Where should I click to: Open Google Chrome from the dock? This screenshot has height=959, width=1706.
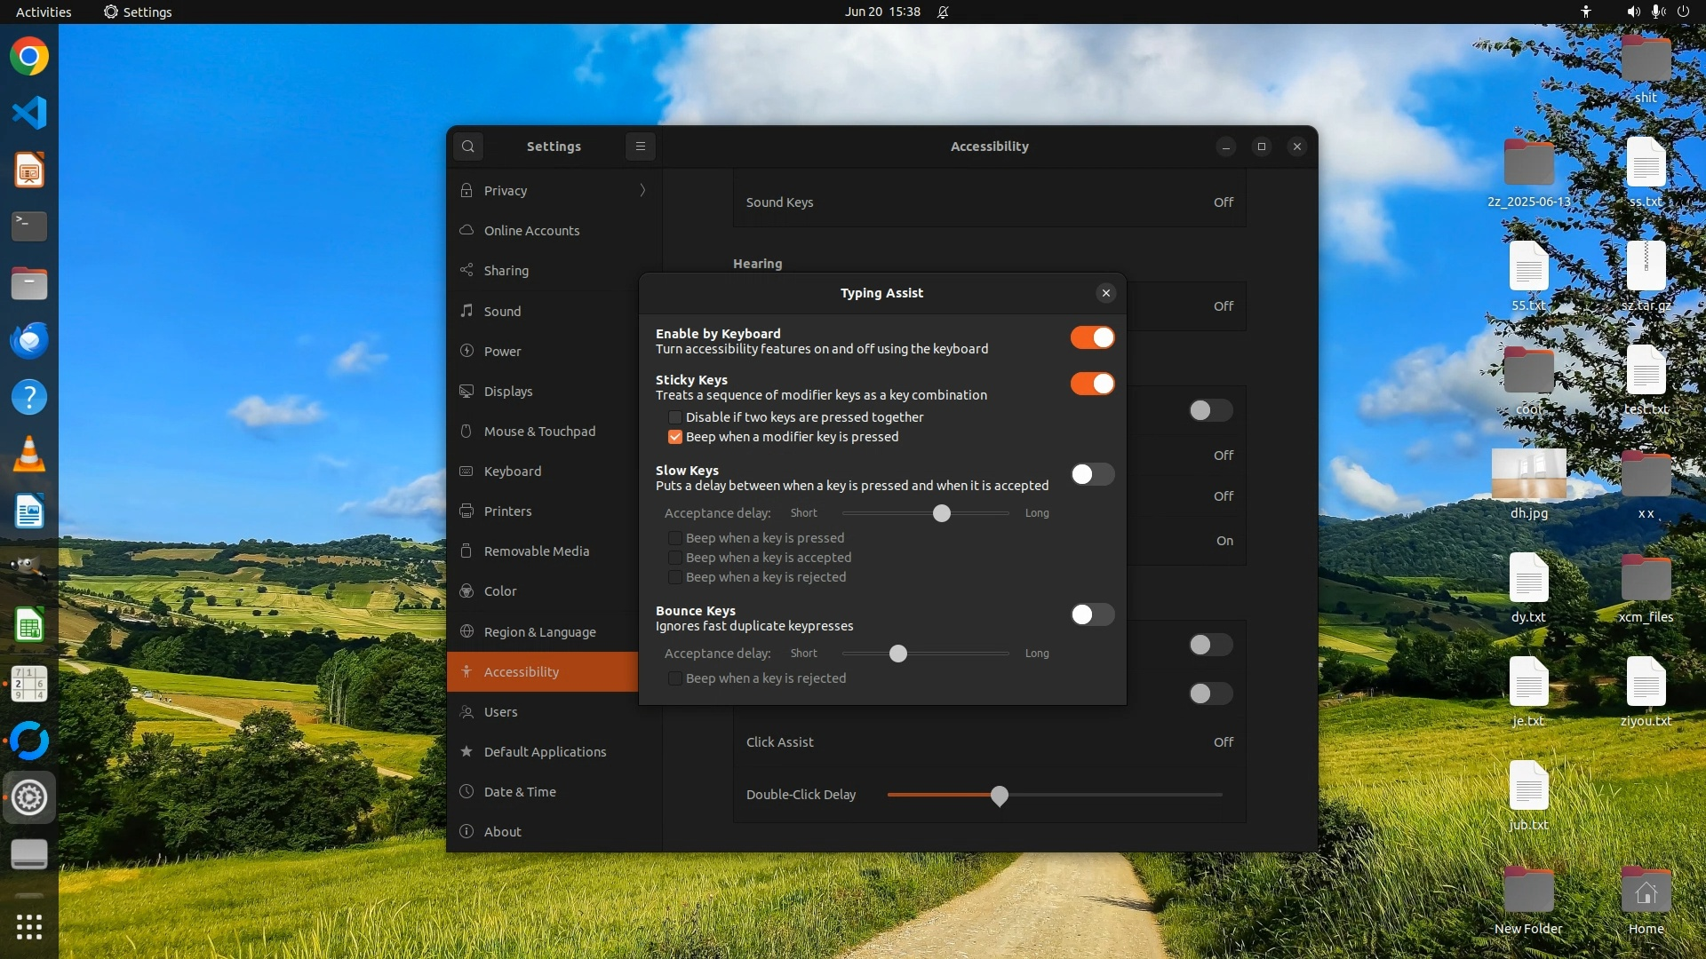pyautogui.click(x=29, y=57)
